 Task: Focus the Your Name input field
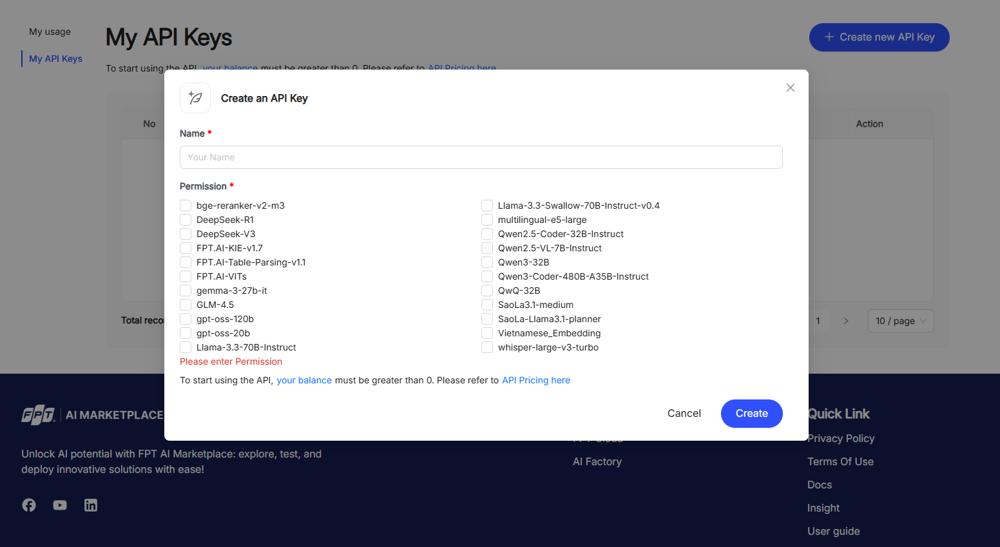(x=481, y=157)
